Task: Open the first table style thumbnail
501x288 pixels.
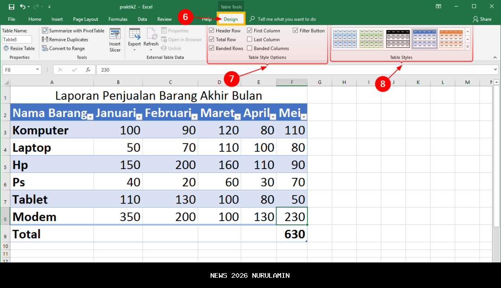Action: (344, 39)
